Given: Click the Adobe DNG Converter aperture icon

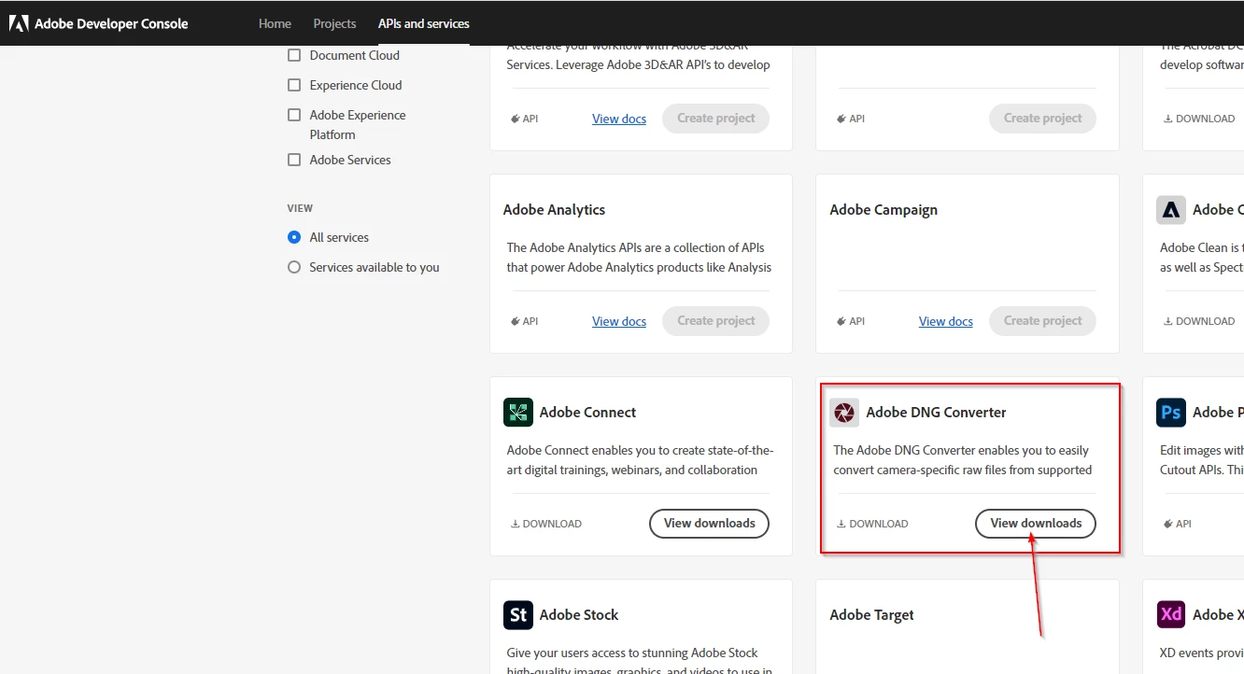Looking at the screenshot, I should [844, 412].
